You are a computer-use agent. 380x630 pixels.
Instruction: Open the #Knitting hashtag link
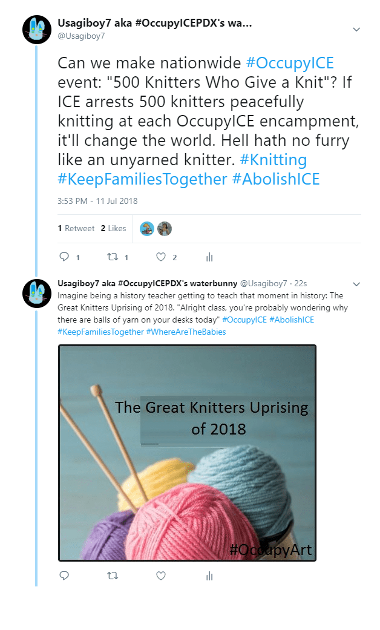tap(273, 160)
